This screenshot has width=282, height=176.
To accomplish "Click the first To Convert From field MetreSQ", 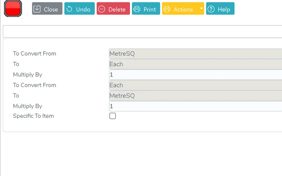I will point(195,54).
